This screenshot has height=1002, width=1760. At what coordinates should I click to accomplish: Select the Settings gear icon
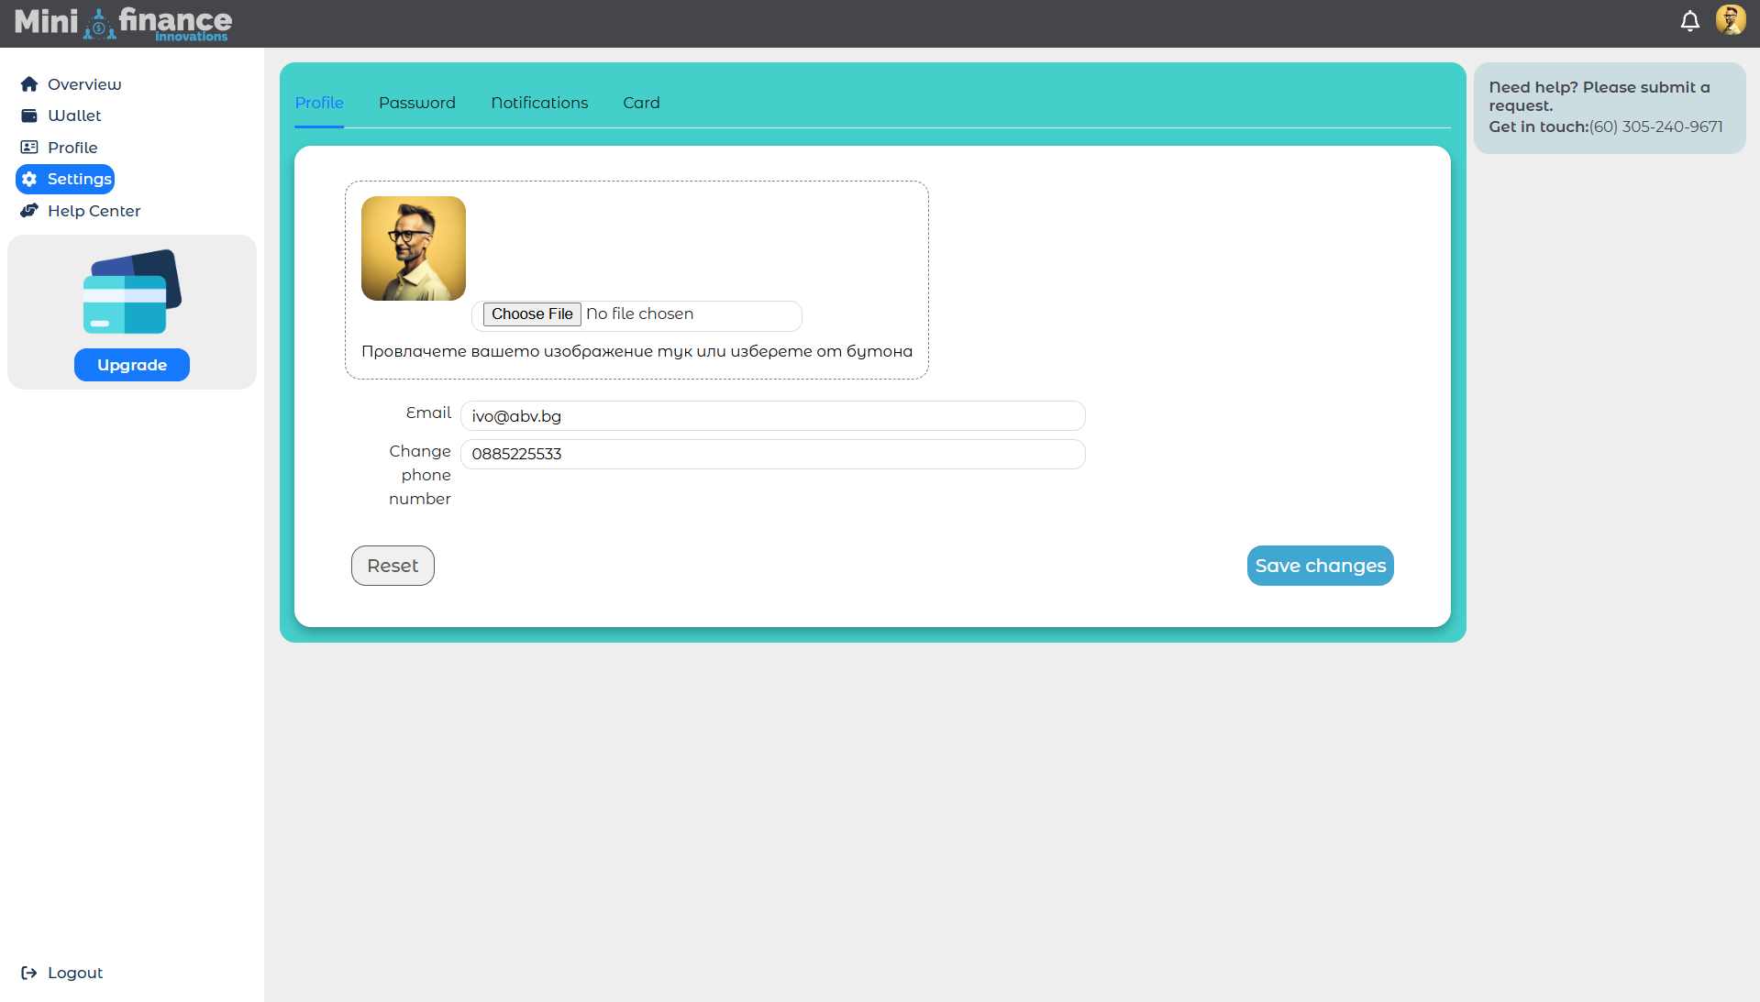28,179
